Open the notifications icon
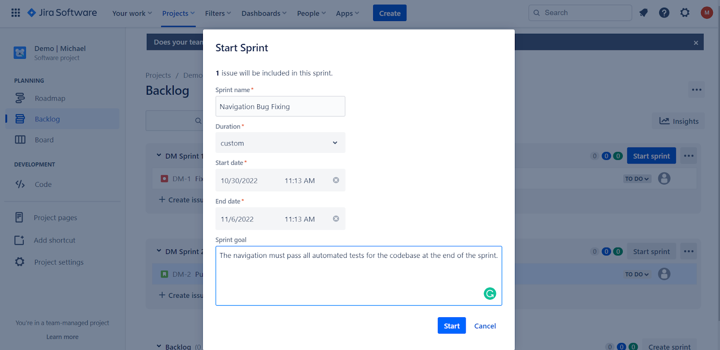Viewport: 720px width, 350px height. point(643,13)
